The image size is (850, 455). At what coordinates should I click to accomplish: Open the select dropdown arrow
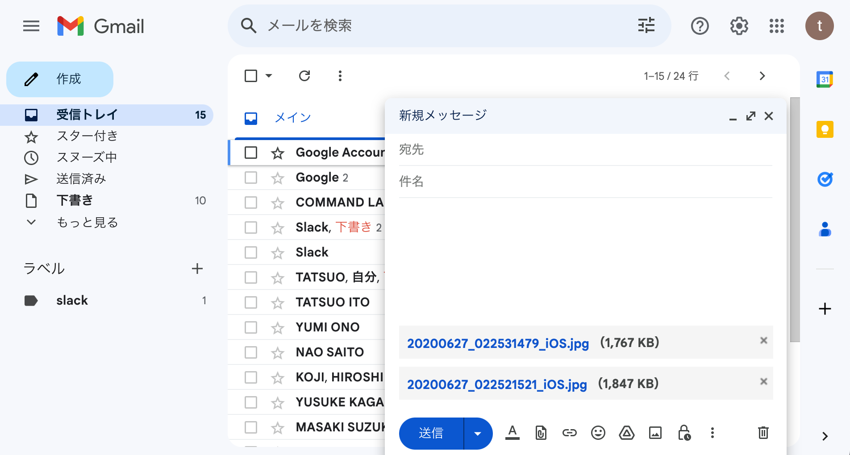click(269, 76)
